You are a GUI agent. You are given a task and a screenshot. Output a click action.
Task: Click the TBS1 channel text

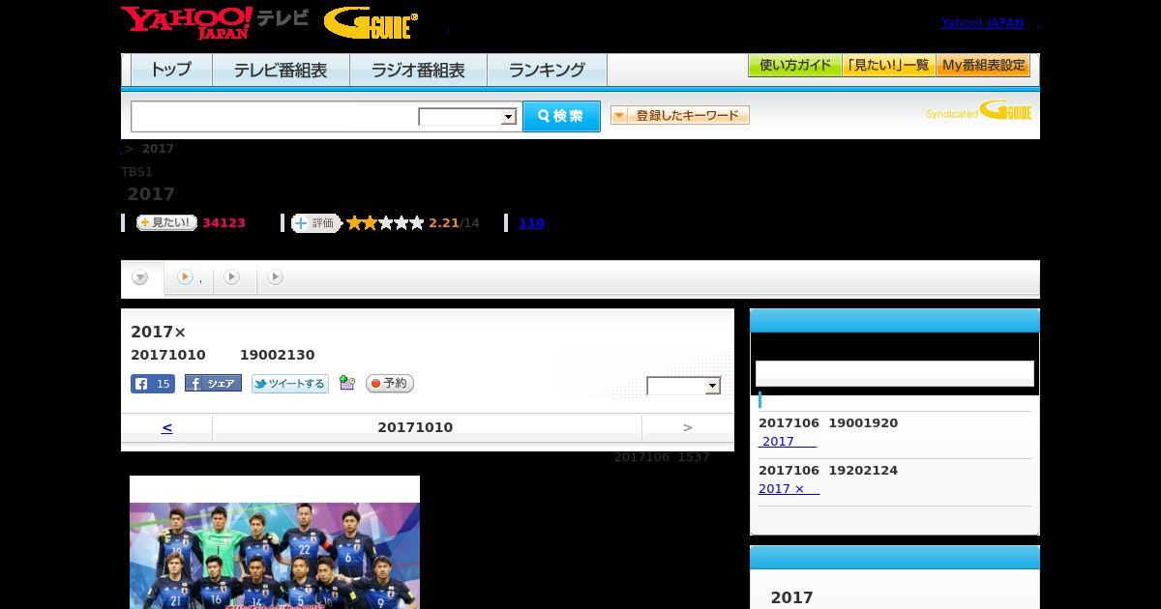pos(136,172)
